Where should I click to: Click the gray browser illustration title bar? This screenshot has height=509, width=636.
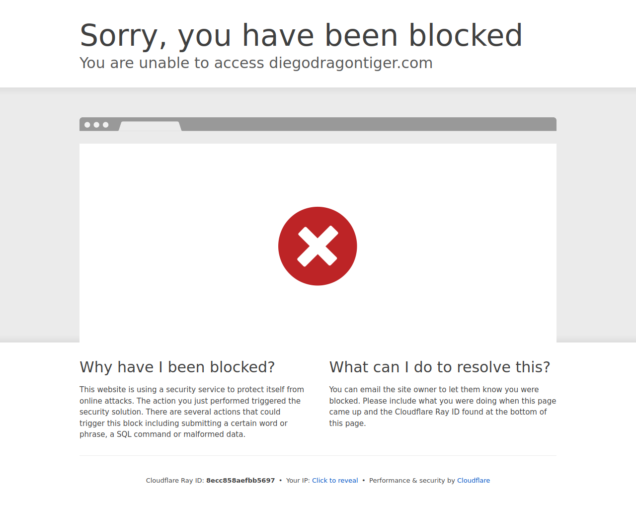click(x=318, y=124)
